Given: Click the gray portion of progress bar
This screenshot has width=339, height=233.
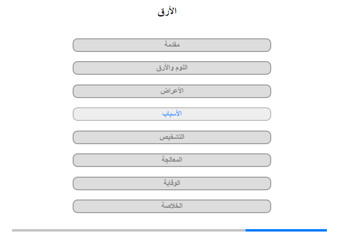Looking at the screenshot, I should pos(129,230).
